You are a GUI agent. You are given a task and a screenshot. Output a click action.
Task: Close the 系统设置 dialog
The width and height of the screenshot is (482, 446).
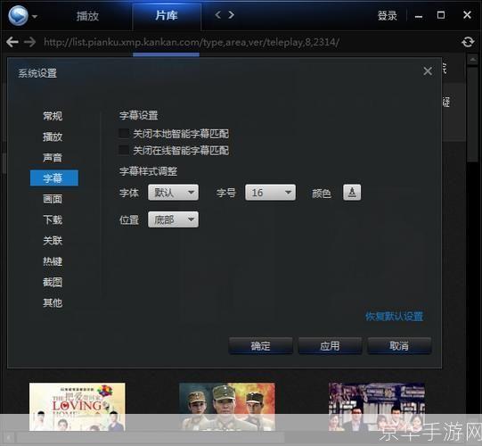pyautogui.click(x=428, y=71)
